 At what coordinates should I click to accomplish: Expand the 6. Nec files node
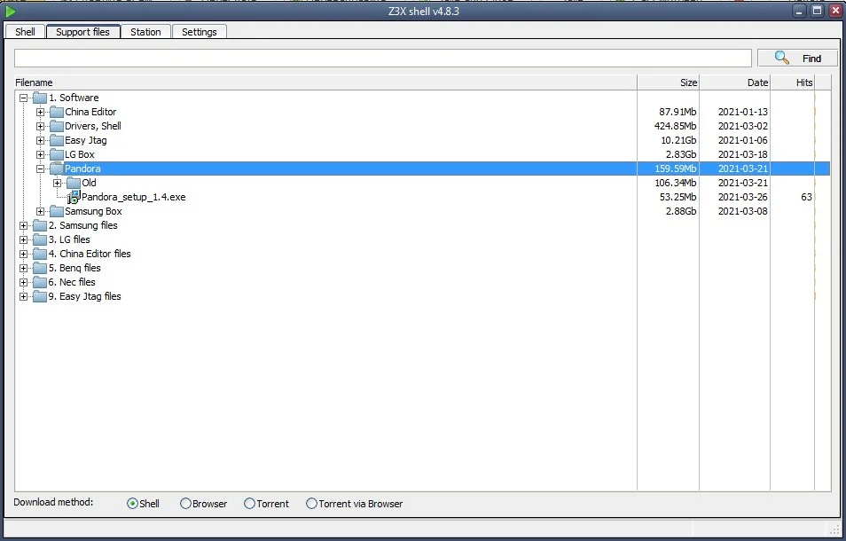tap(24, 282)
